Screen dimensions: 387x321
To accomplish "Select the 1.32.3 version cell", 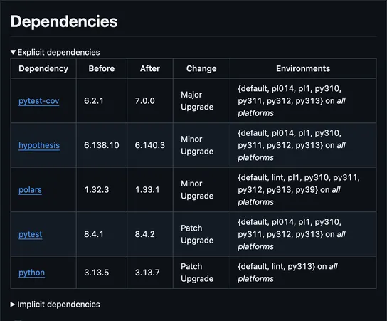I will click(x=102, y=189).
